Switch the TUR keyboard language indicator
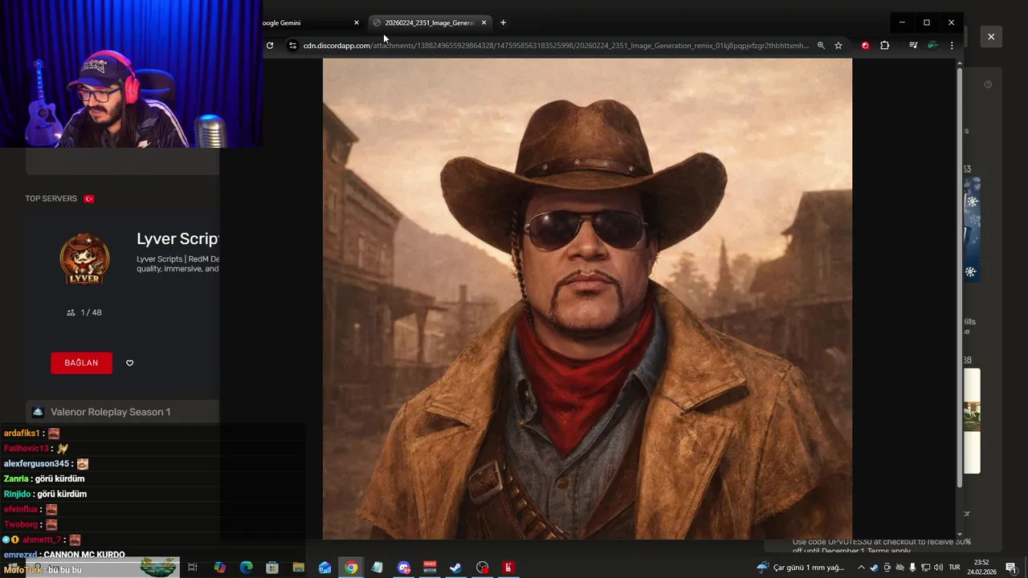Image resolution: width=1028 pixels, height=578 pixels. coord(955,568)
